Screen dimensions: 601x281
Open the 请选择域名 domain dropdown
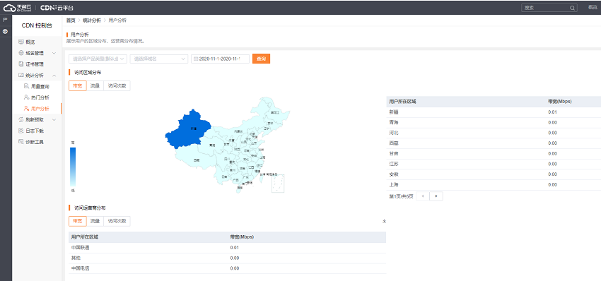pyautogui.click(x=158, y=59)
